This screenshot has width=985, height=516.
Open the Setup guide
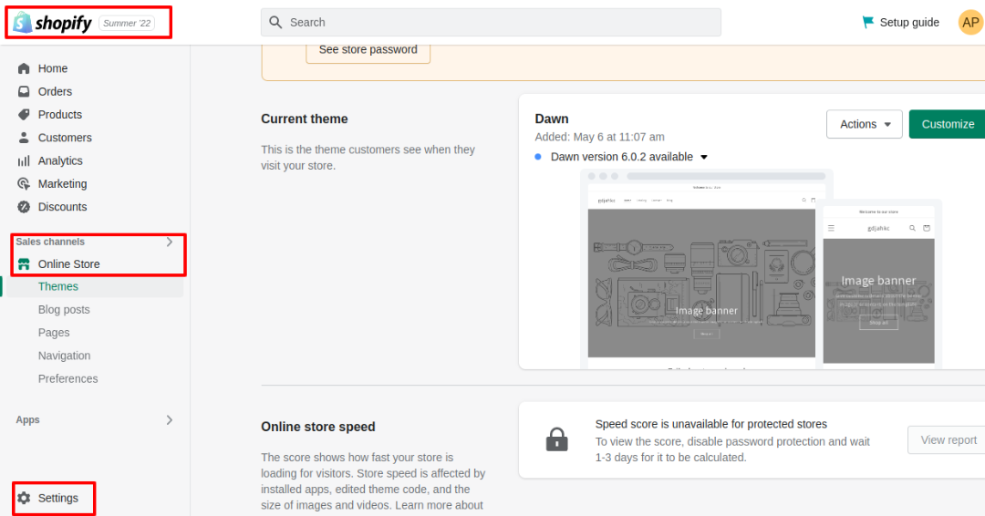(900, 23)
